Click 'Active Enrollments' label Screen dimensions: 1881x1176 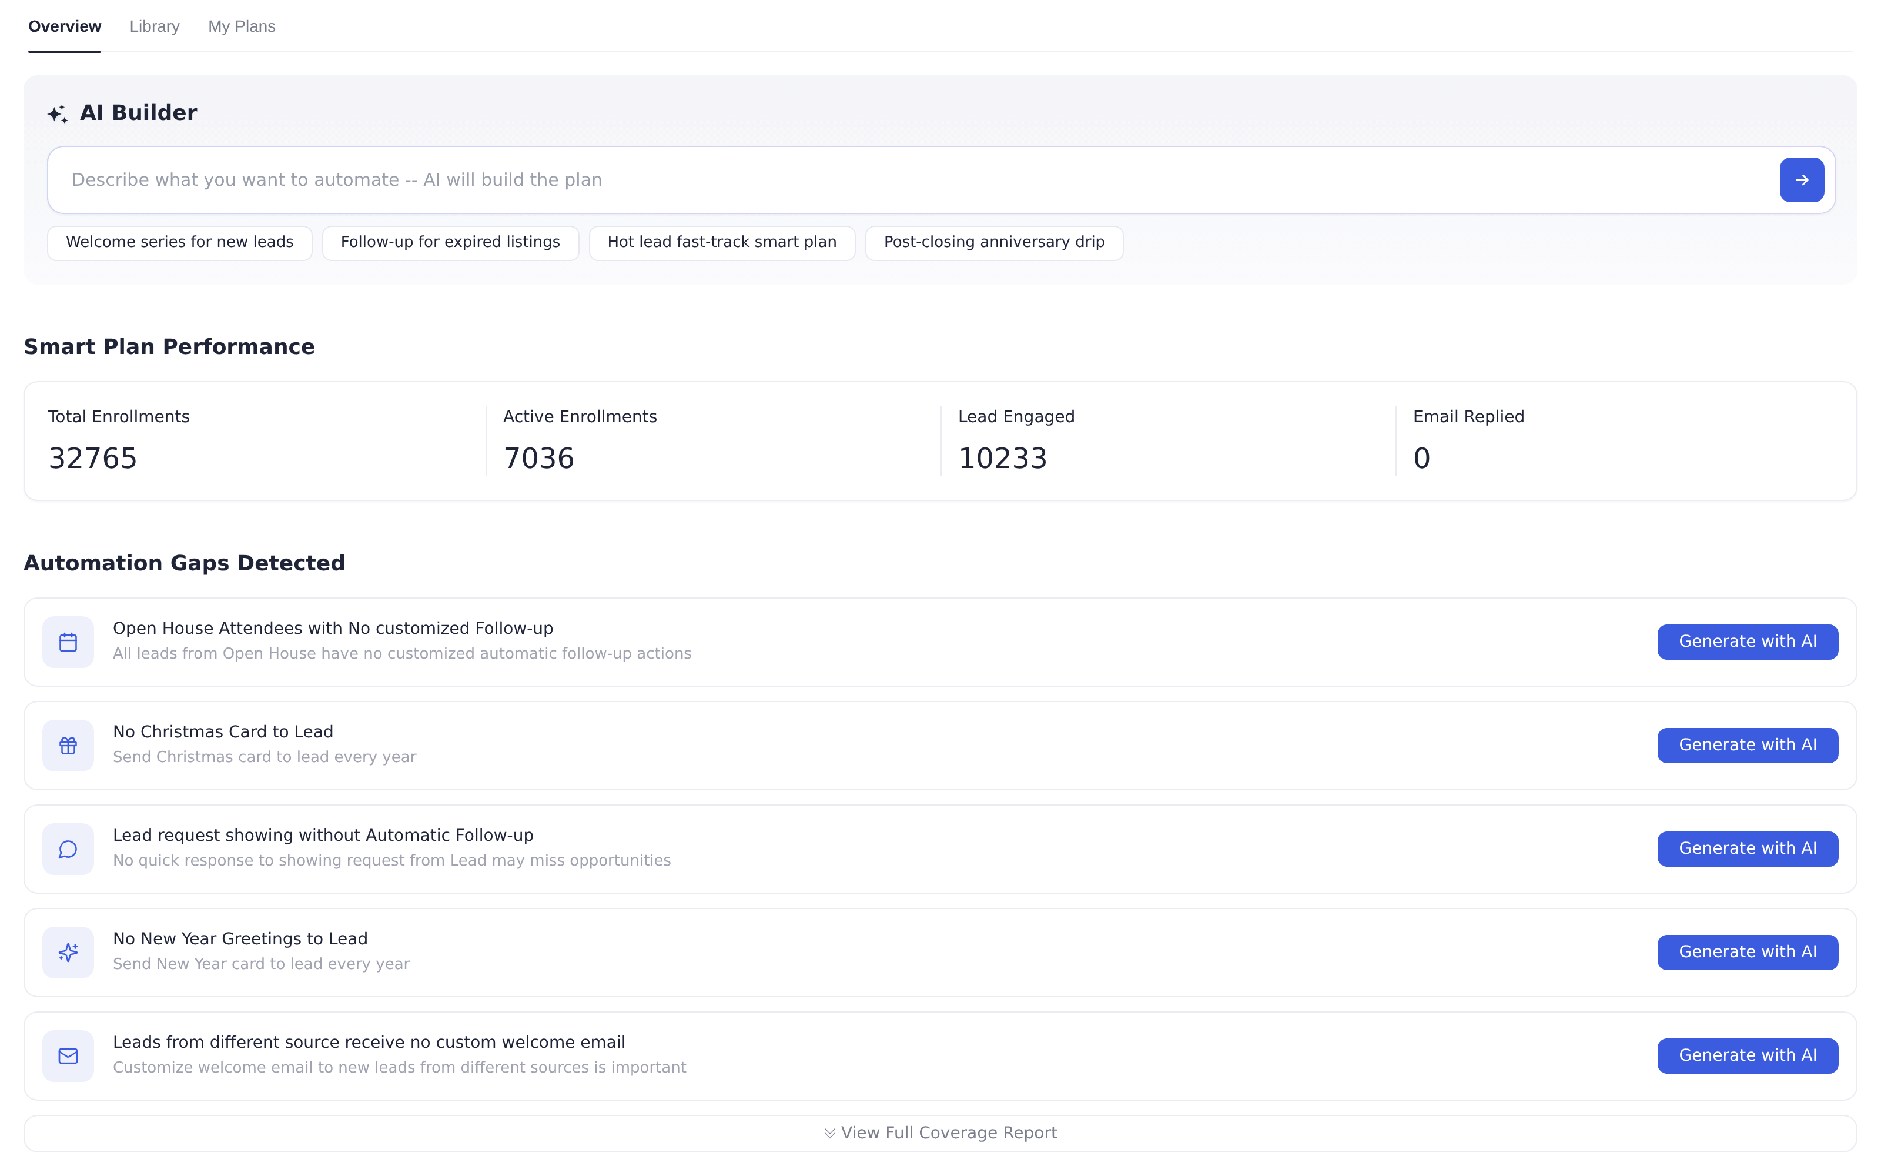coord(580,417)
